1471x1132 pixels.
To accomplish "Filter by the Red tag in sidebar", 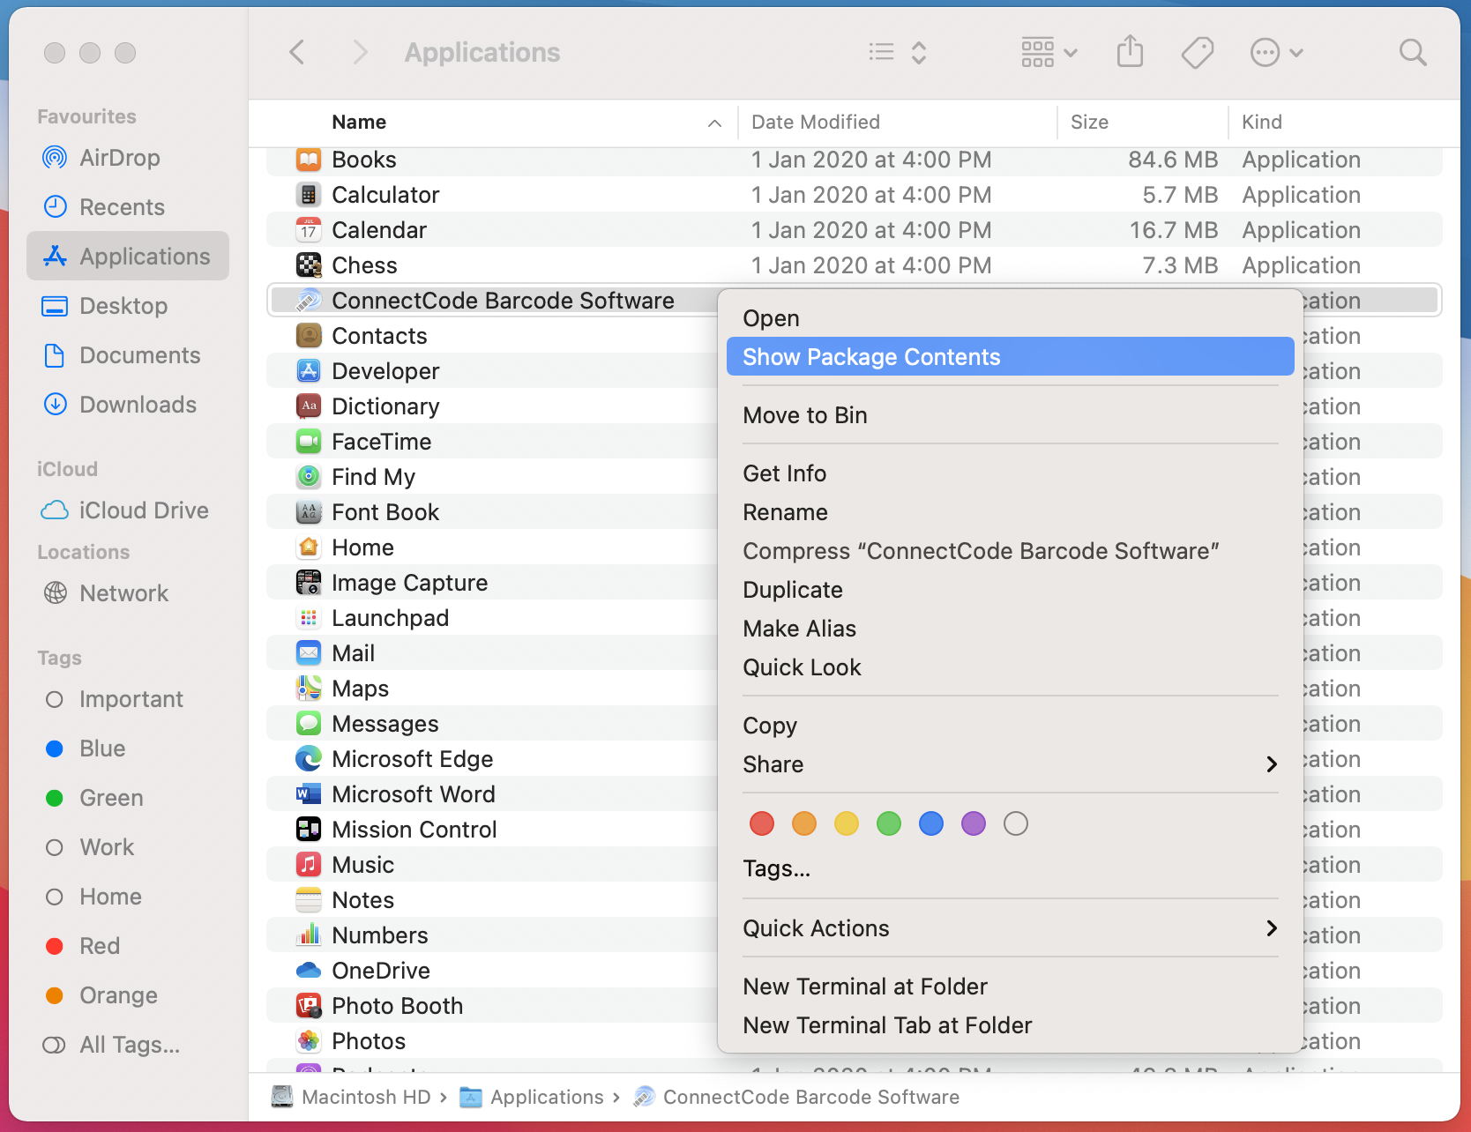I will [x=128, y=946].
